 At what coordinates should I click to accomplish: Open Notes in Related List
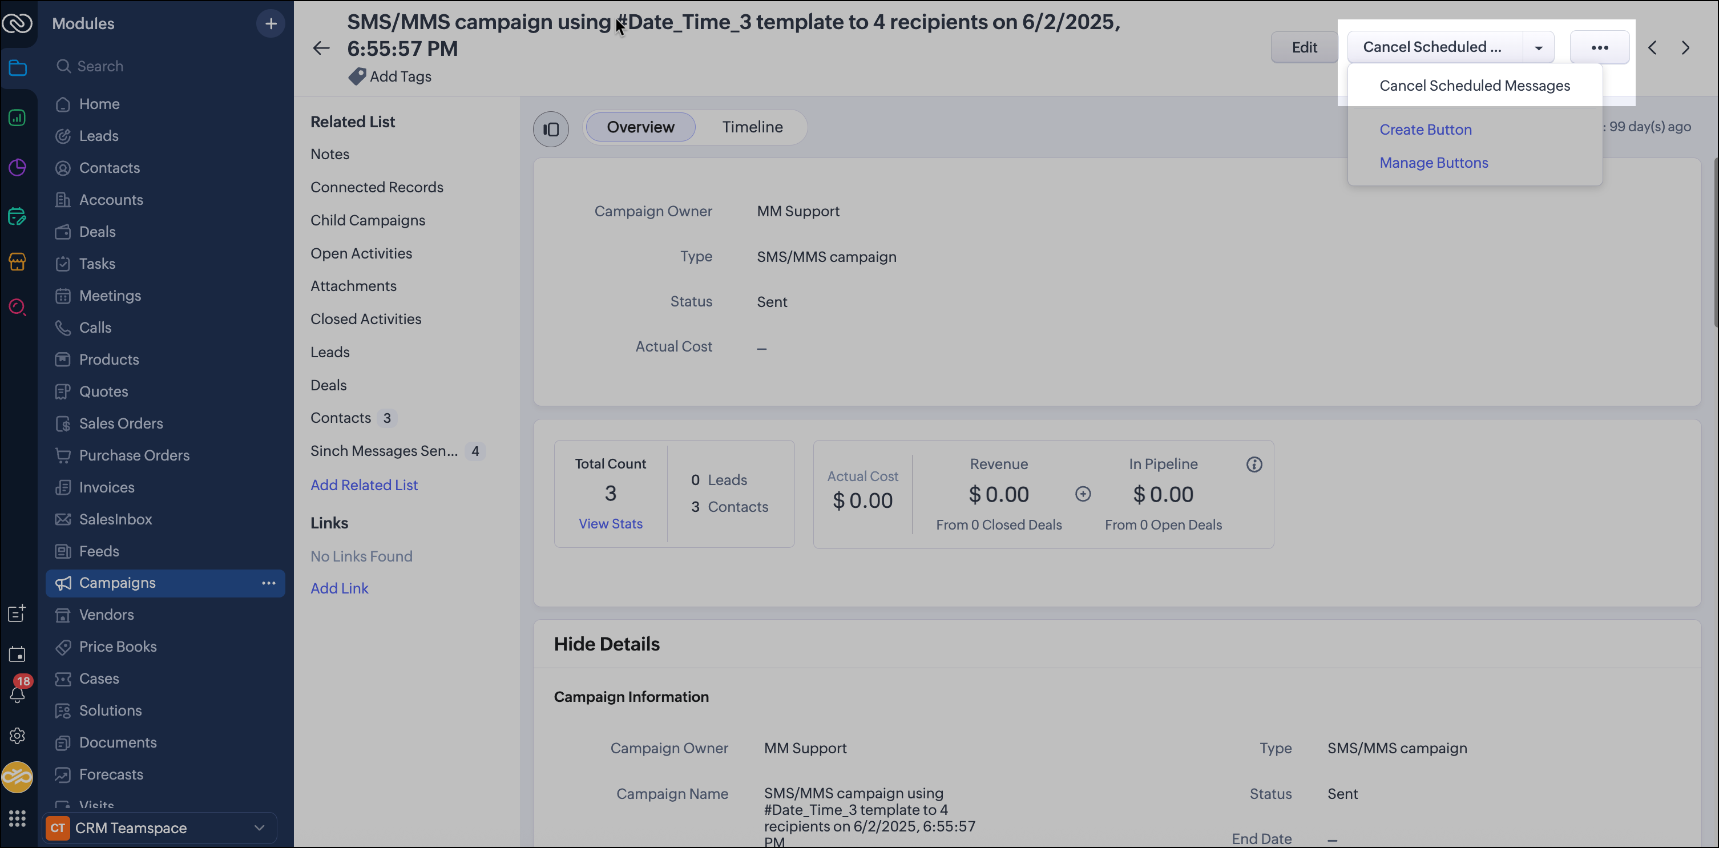pos(330,155)
